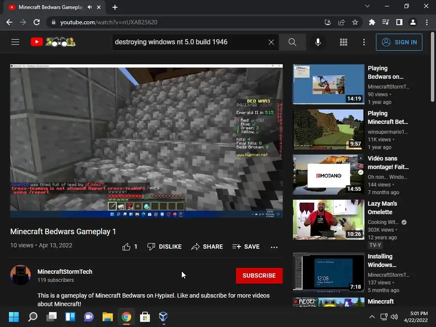Subscribe to MinecraftStormTech

pyautogui.click(x=259, y=275)
